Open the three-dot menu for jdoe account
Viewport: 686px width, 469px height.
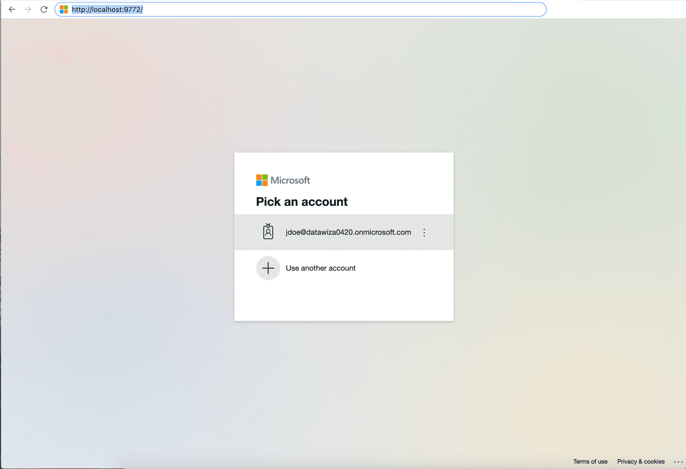click(x=424, y=232)
